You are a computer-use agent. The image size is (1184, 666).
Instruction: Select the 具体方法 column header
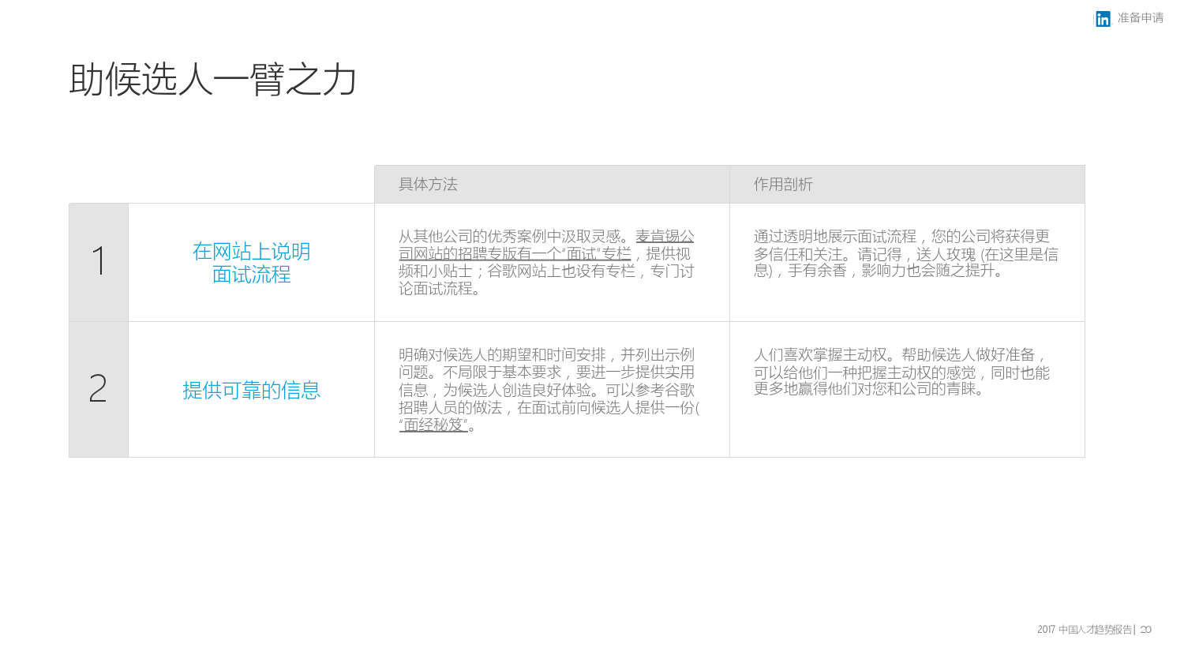[x=428, y=185]
